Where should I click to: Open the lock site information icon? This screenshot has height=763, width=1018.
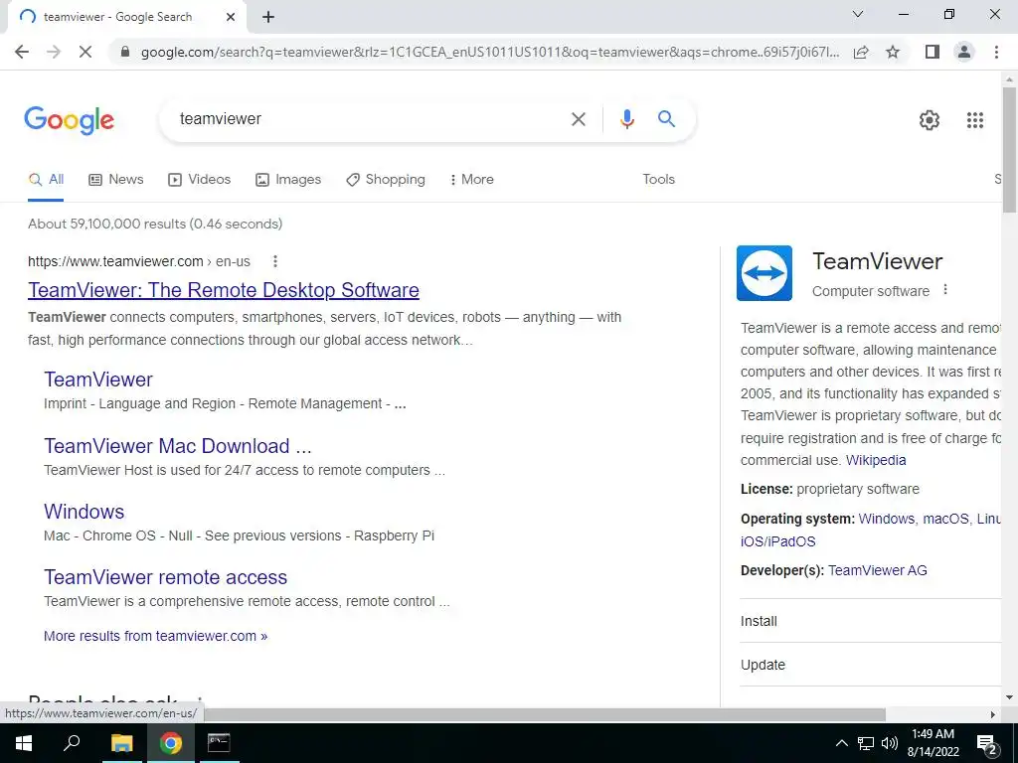click(125, 52)
